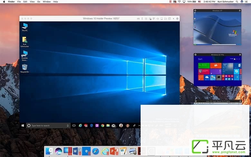Click the Cortana microphone in search box
Viewport: 251px width, 157px height.
click(68, 126)
